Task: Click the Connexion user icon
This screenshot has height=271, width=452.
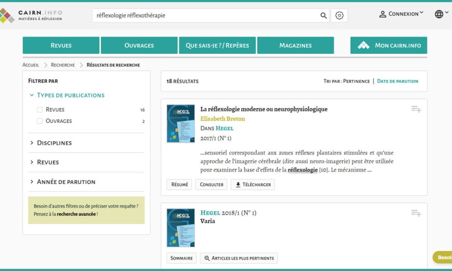Action: pyautogui.click(x=382, y=14)
